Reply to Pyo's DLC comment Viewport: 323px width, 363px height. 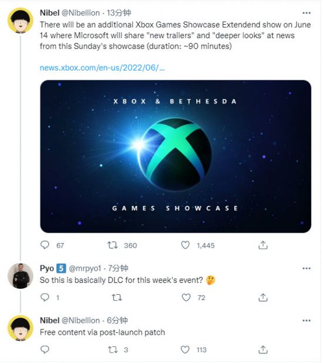[45, 297]
